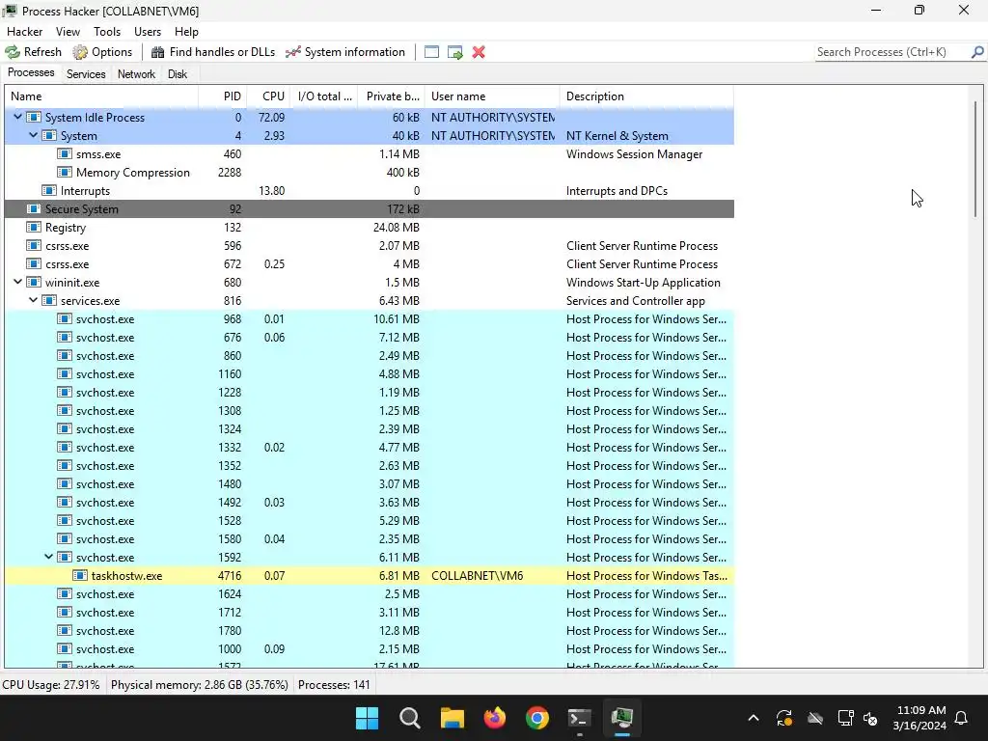This screenshot has height=741, width=988.
Task: Collapse the wininit.exe tree node
Action: pos(17,282)
